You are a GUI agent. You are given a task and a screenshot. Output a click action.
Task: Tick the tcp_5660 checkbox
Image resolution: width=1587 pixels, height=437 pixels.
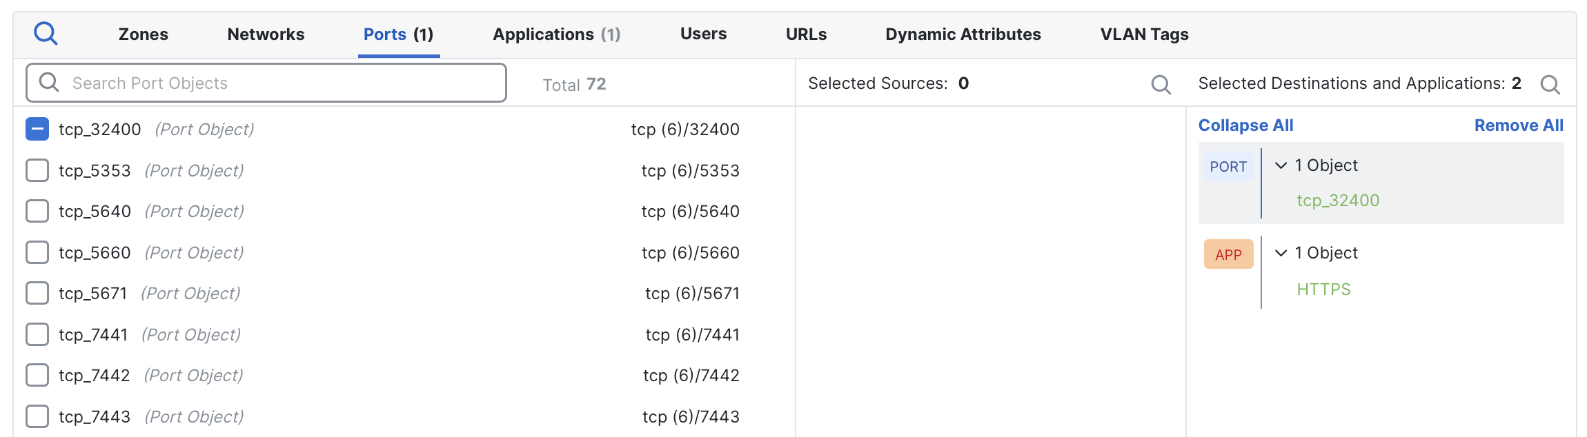point(37,252)
